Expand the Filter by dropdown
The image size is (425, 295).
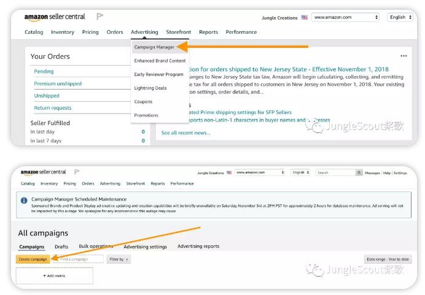(118, 259)
